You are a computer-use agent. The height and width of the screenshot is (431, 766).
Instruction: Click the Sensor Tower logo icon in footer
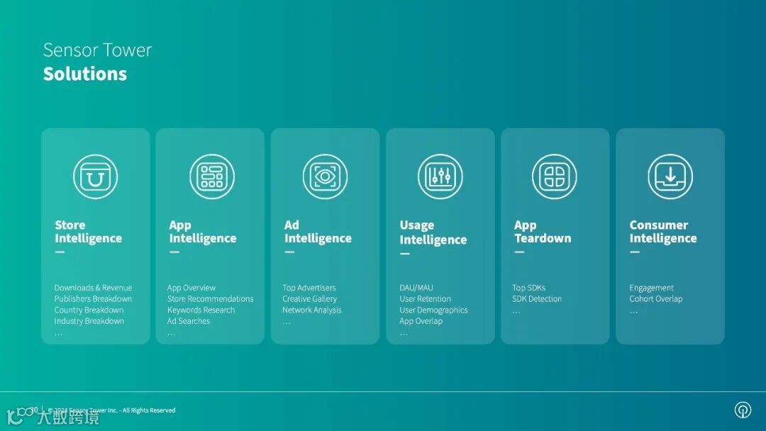click(743, 410)
